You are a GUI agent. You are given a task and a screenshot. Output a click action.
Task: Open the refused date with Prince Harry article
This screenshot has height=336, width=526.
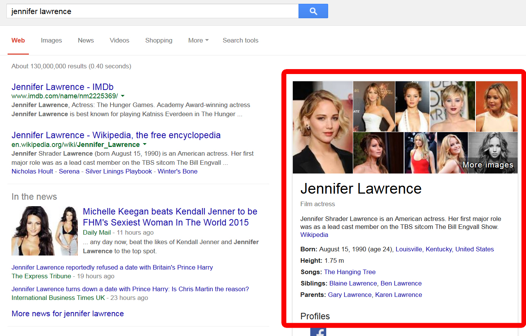coord(112,267)
